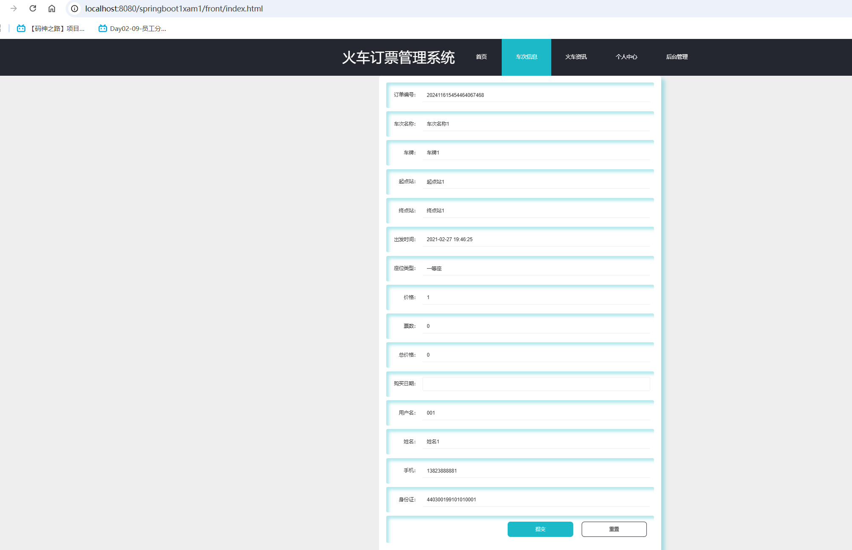Open the empty 购买日期 date input
The width and height of the screenshot is (852, 550).
[536, 384]
